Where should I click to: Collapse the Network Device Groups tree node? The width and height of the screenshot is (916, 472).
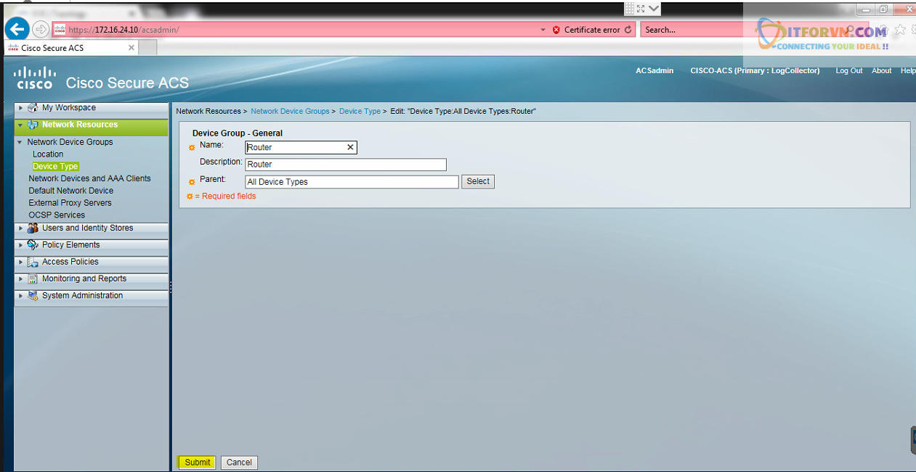pyautogui.click(x=20, y=143)
